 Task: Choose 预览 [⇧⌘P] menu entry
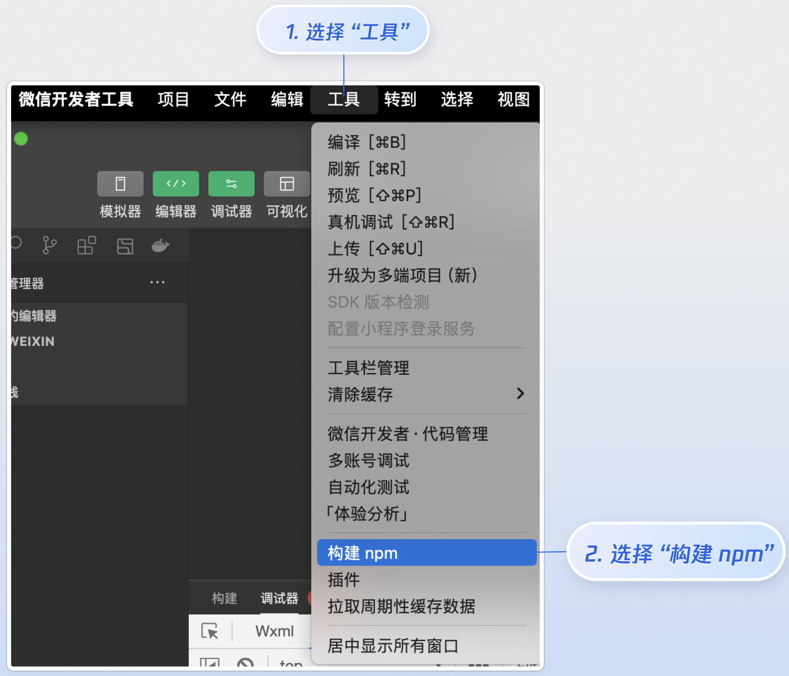coord(427,195)
